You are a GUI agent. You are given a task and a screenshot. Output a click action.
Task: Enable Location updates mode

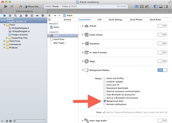coord(105,82)
